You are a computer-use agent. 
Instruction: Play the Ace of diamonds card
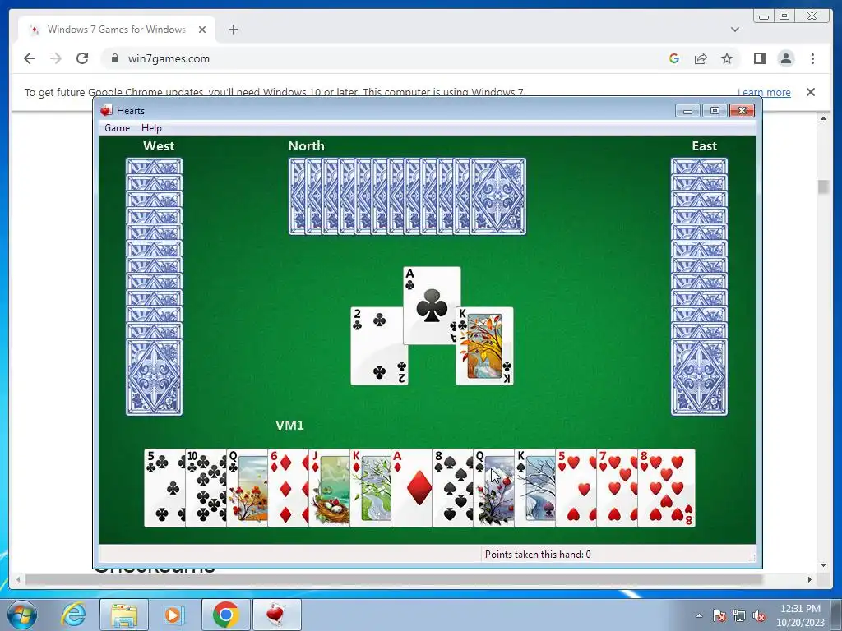tap(411, 488)
